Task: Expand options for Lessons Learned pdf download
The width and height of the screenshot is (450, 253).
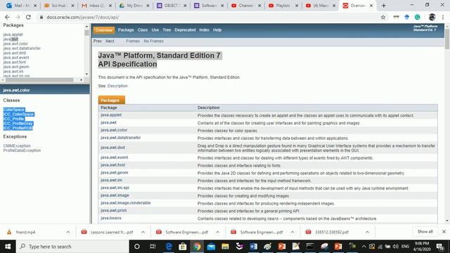Action: [x=143, y=232]
